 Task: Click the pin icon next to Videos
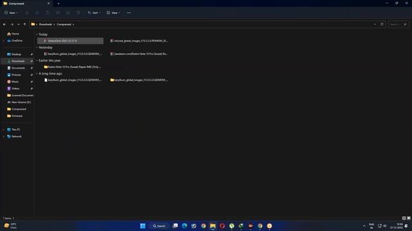pyautogui.click(x=32, y=89)
